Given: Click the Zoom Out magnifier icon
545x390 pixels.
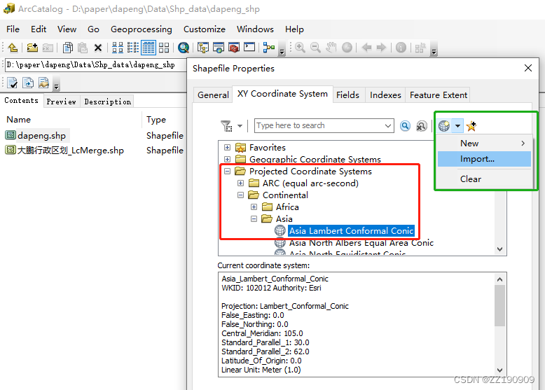Looking at the screenshot, I should [315, 48].
